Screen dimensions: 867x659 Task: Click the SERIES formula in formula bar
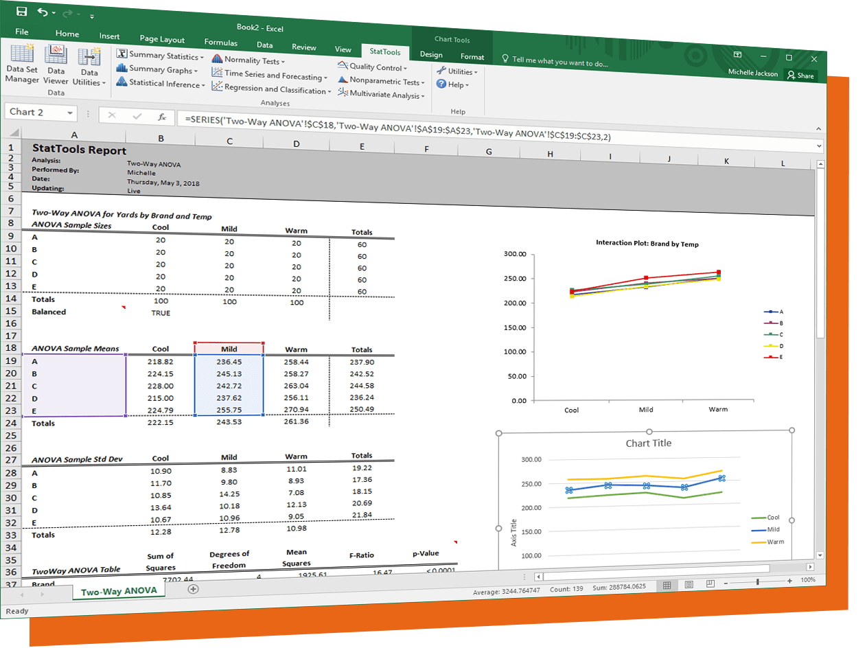click(x=397, y=128)
